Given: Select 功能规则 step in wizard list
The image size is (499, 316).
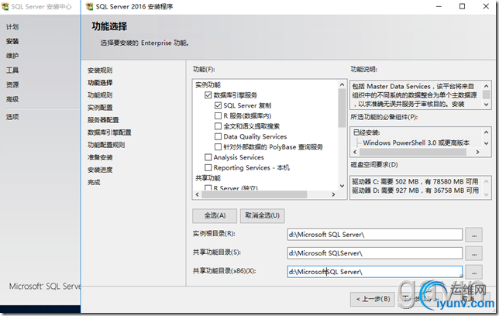Looking at the screenshot, I should (100, 95).
